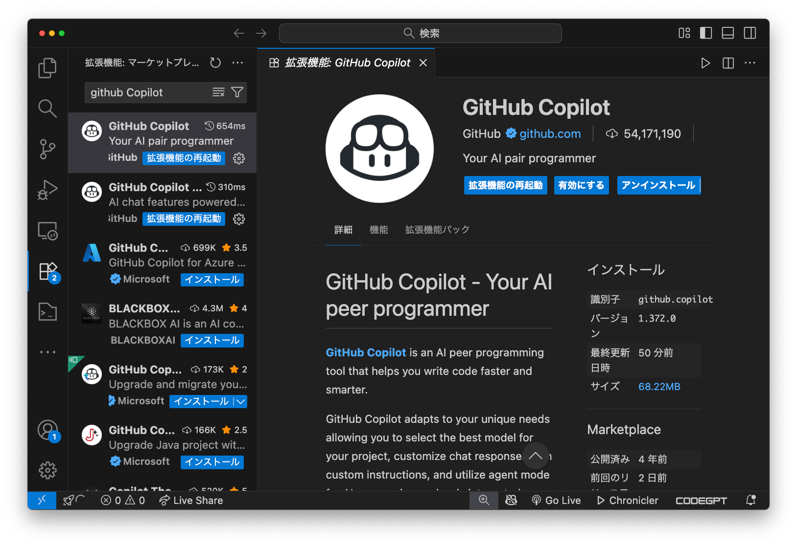Select the 拡張機能: GitHub Copilot editor tab
The image size is (797, 546).
tap(347, 63)
